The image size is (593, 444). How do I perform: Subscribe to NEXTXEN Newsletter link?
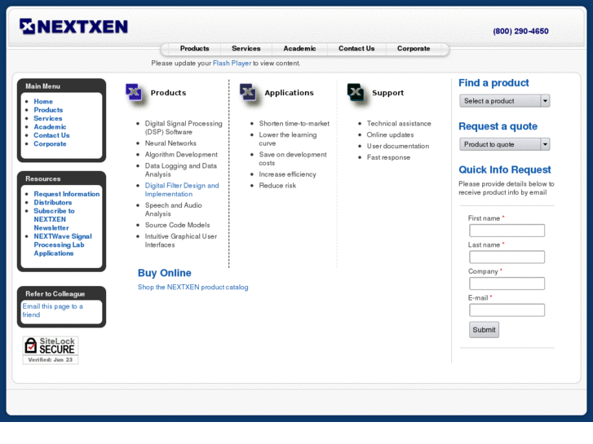54,219
